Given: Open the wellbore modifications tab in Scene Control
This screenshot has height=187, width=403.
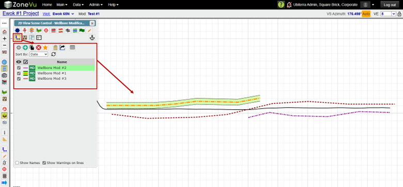Looking at the screenshot, I should [18, 38].
